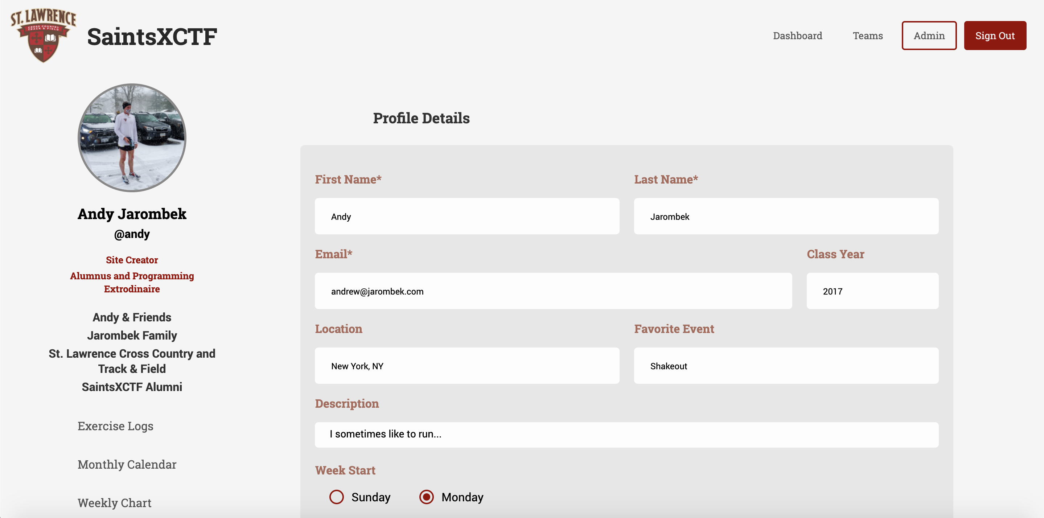Click the Description text box
1044x518 pixels.
(626, 435)
